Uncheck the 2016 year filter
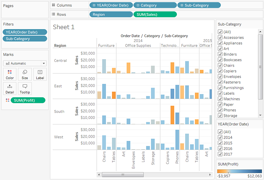Viewport: 264px width, 180px height. tap(220, 149)
